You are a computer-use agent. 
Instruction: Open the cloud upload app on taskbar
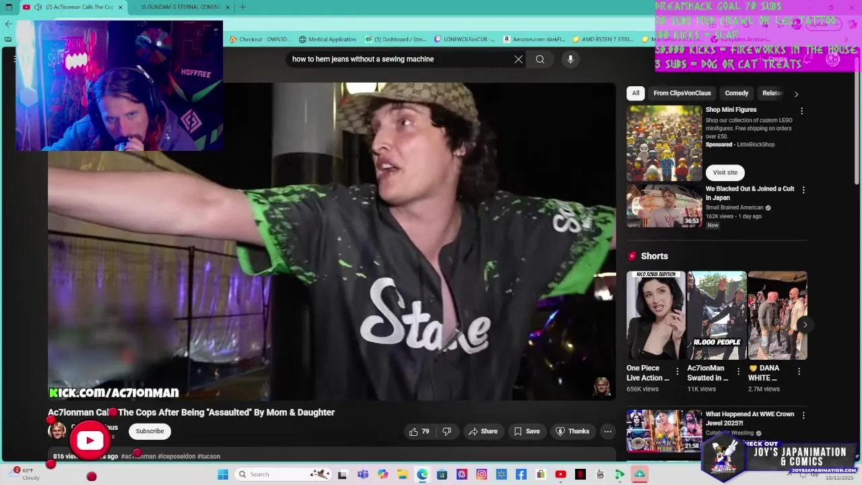pos(640,474)
